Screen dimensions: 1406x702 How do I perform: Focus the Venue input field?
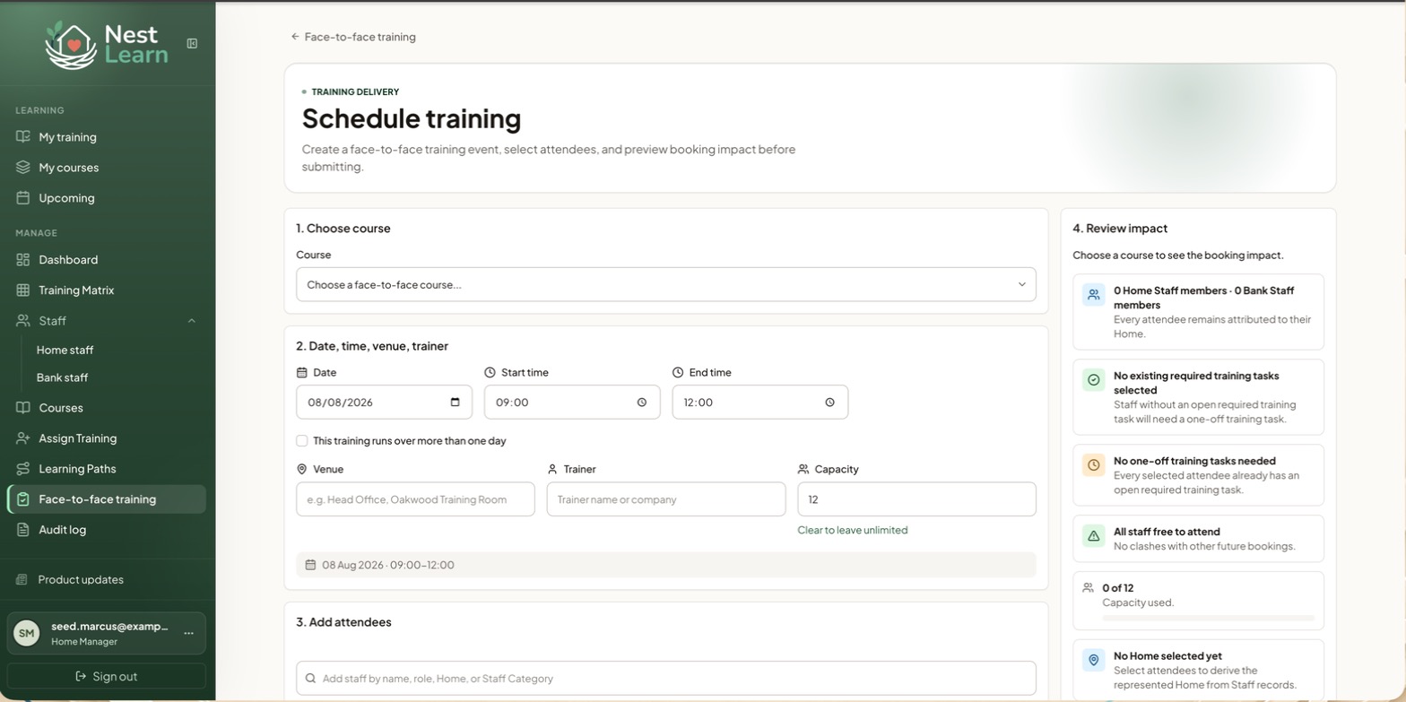415,499
